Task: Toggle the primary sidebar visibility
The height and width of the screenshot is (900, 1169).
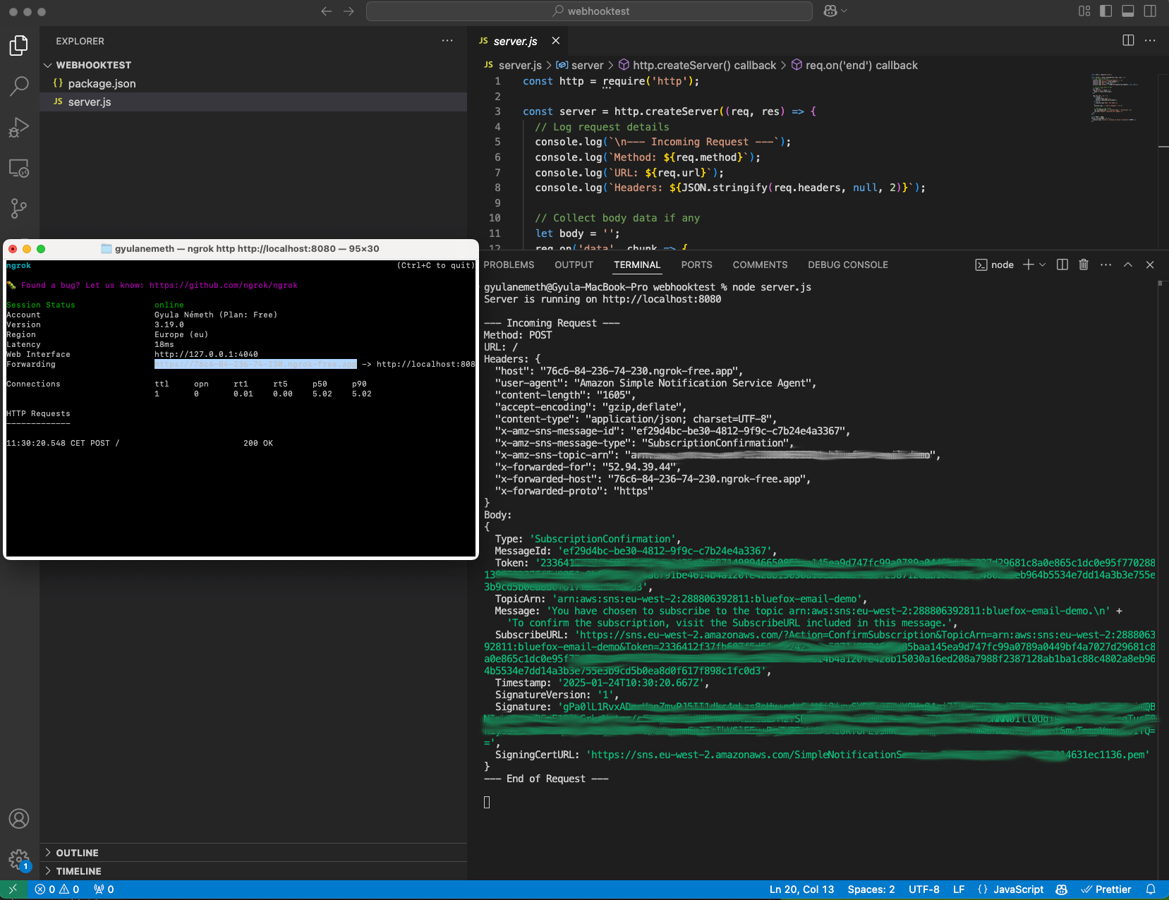Action: [1104, 11]
